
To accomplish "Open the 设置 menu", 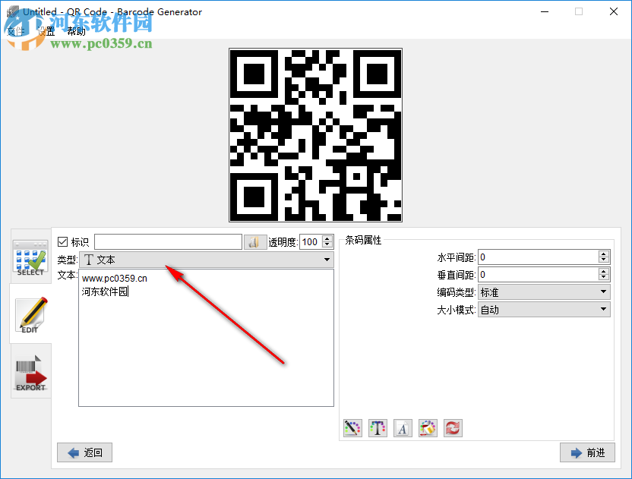I will click(x=43, y=31).
